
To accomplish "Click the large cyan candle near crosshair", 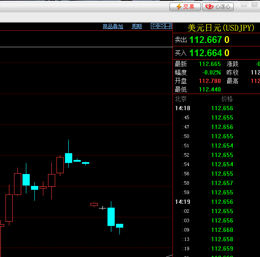I will [111, 217].
